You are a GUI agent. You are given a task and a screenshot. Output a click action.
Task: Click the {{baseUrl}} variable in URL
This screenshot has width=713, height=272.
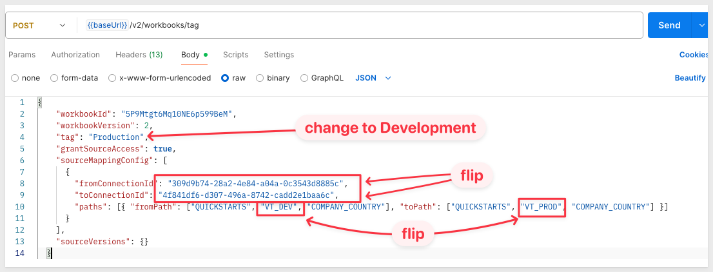106,26
